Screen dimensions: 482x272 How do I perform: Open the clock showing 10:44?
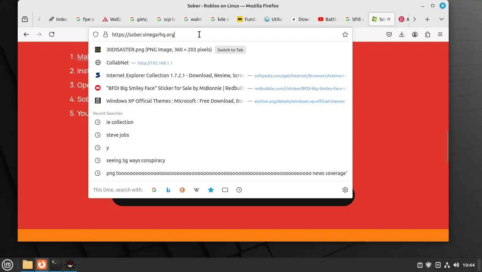pos(469,265)
